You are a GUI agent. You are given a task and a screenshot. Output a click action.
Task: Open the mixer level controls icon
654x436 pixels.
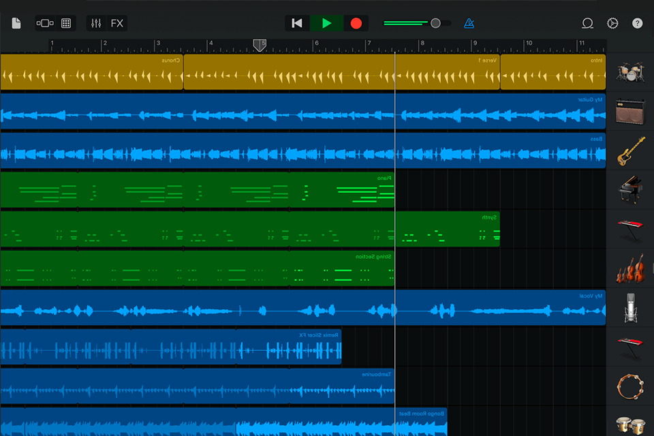pyautogui.click(x=95, y=22)
